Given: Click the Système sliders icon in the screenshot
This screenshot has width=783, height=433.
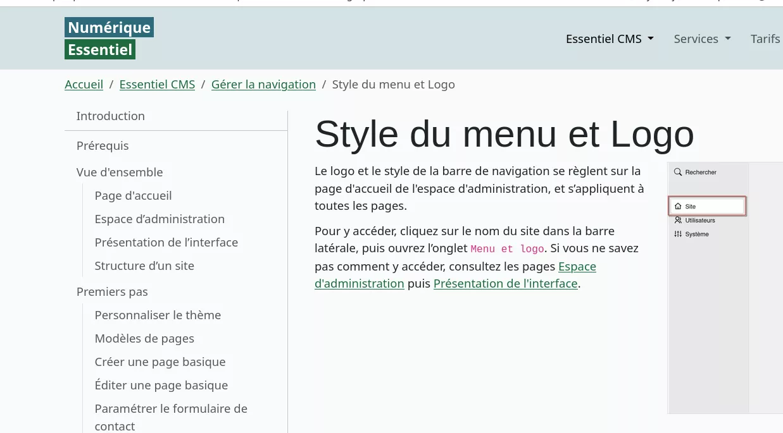Looking at the screenshot, I should pos(678,234).
